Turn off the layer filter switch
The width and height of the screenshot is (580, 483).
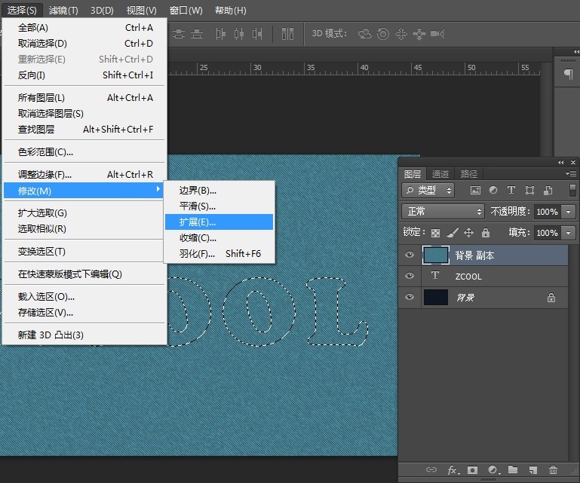coord(572,191)
